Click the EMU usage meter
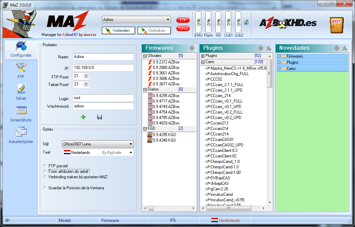Image resolution: width=355 pixels, height=227 pixels. [198, 22]
